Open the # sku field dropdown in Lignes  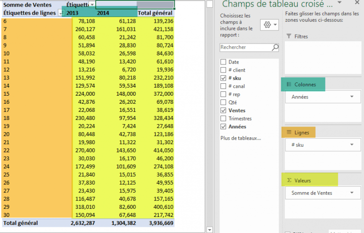coord(352,145)
